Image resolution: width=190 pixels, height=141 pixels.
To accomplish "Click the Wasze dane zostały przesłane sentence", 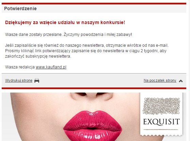I will click(x=68, y=35).
